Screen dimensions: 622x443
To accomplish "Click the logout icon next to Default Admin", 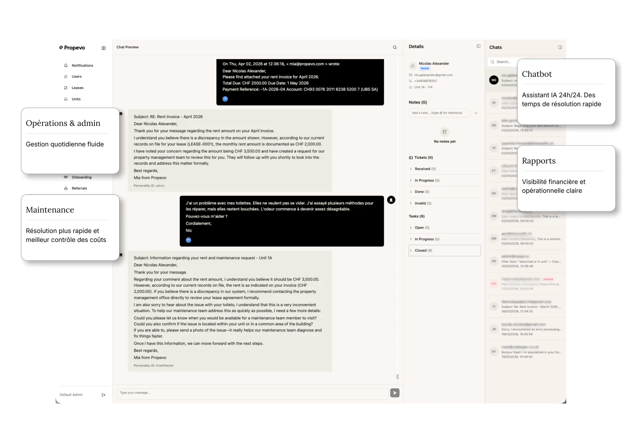I will tap(103, 395).
